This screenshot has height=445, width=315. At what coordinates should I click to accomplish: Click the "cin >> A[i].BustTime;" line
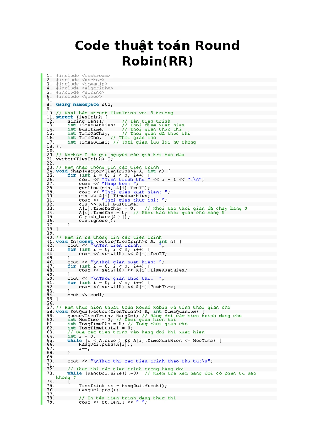(x=109, y=204)
